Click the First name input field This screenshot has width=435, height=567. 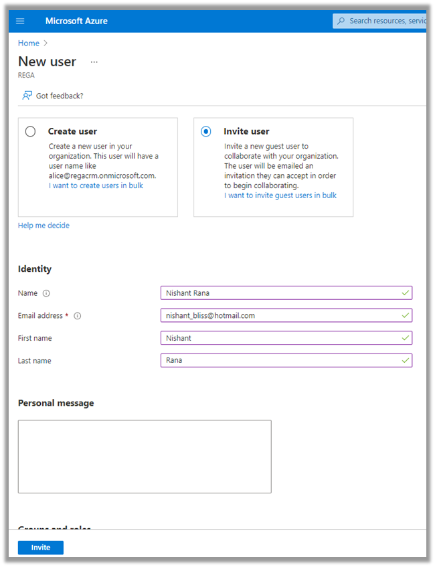coord(281,338)
